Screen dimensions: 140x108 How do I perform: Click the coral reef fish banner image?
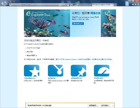(x=47, y=23)
